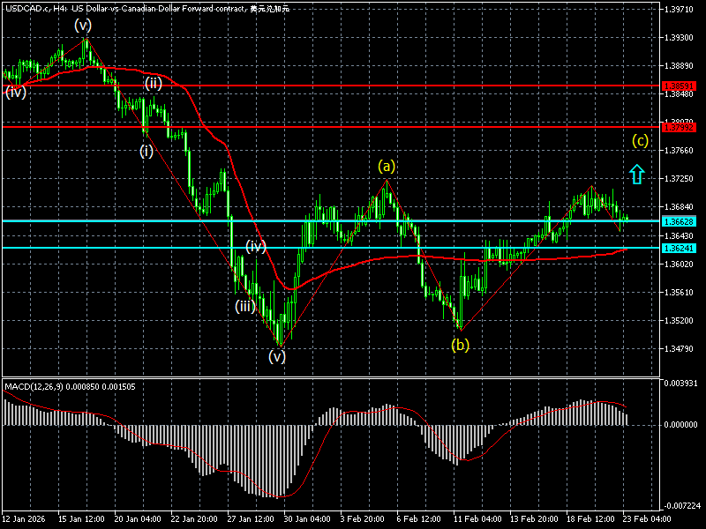This screenshot has height=529, width=706.
Task: Click the 30 Jan 04:00 time label
Action: pos(307,518)
